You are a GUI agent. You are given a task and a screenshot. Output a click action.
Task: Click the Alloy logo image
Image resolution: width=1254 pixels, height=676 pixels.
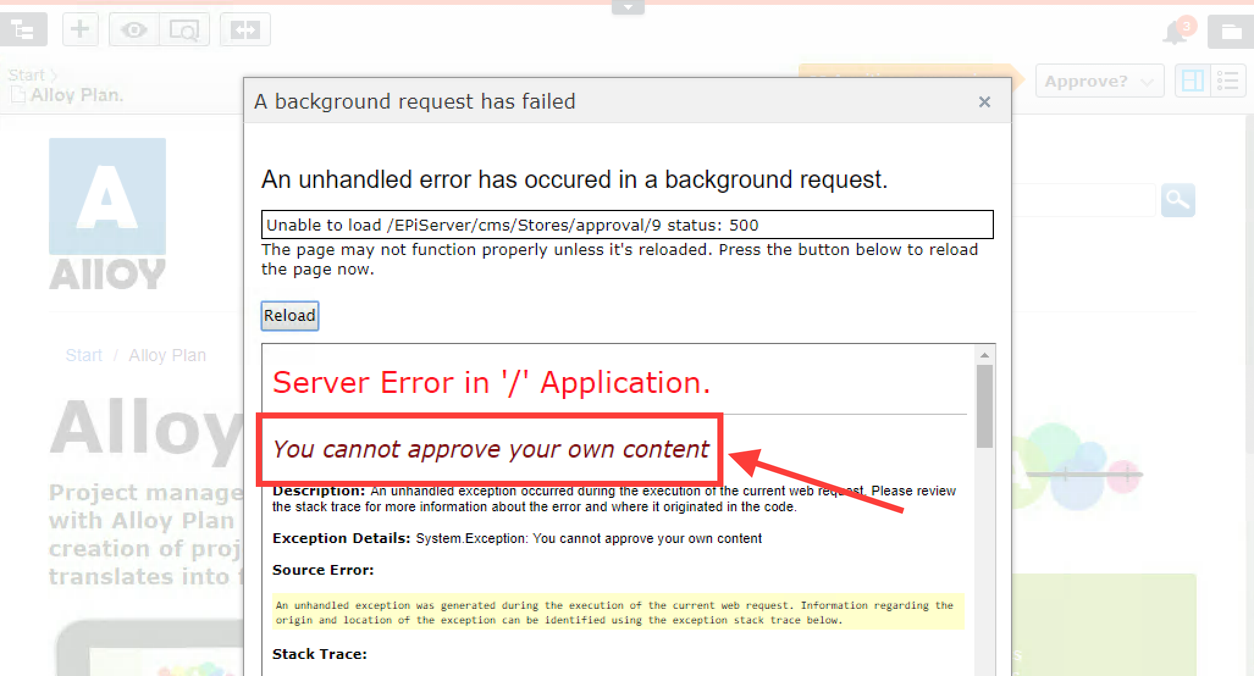pos(107,214)
